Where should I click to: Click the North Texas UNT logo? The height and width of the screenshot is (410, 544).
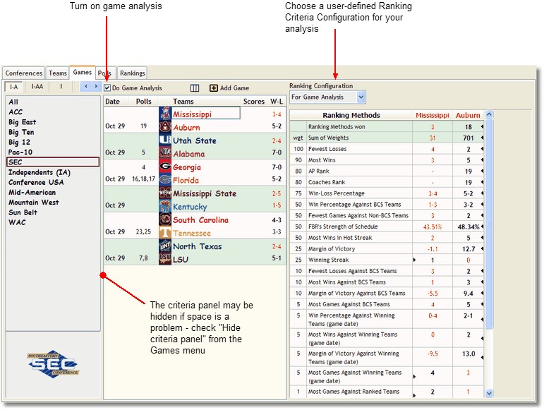click(165, 246)
